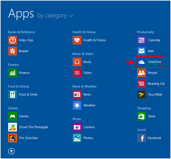Open the Finance chart icon

(12, 73)
